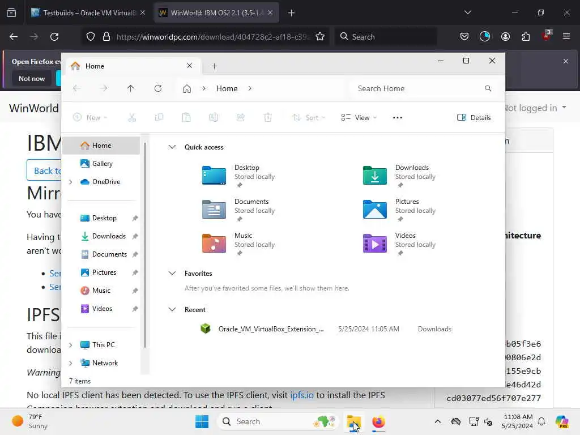The image size is (580, 435).
Task: Click the home icon in address bar
Action: tap(187, 89)
